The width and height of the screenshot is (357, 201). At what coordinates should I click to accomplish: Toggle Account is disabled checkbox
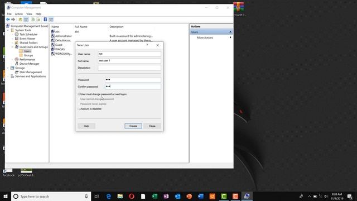point(79,109)
